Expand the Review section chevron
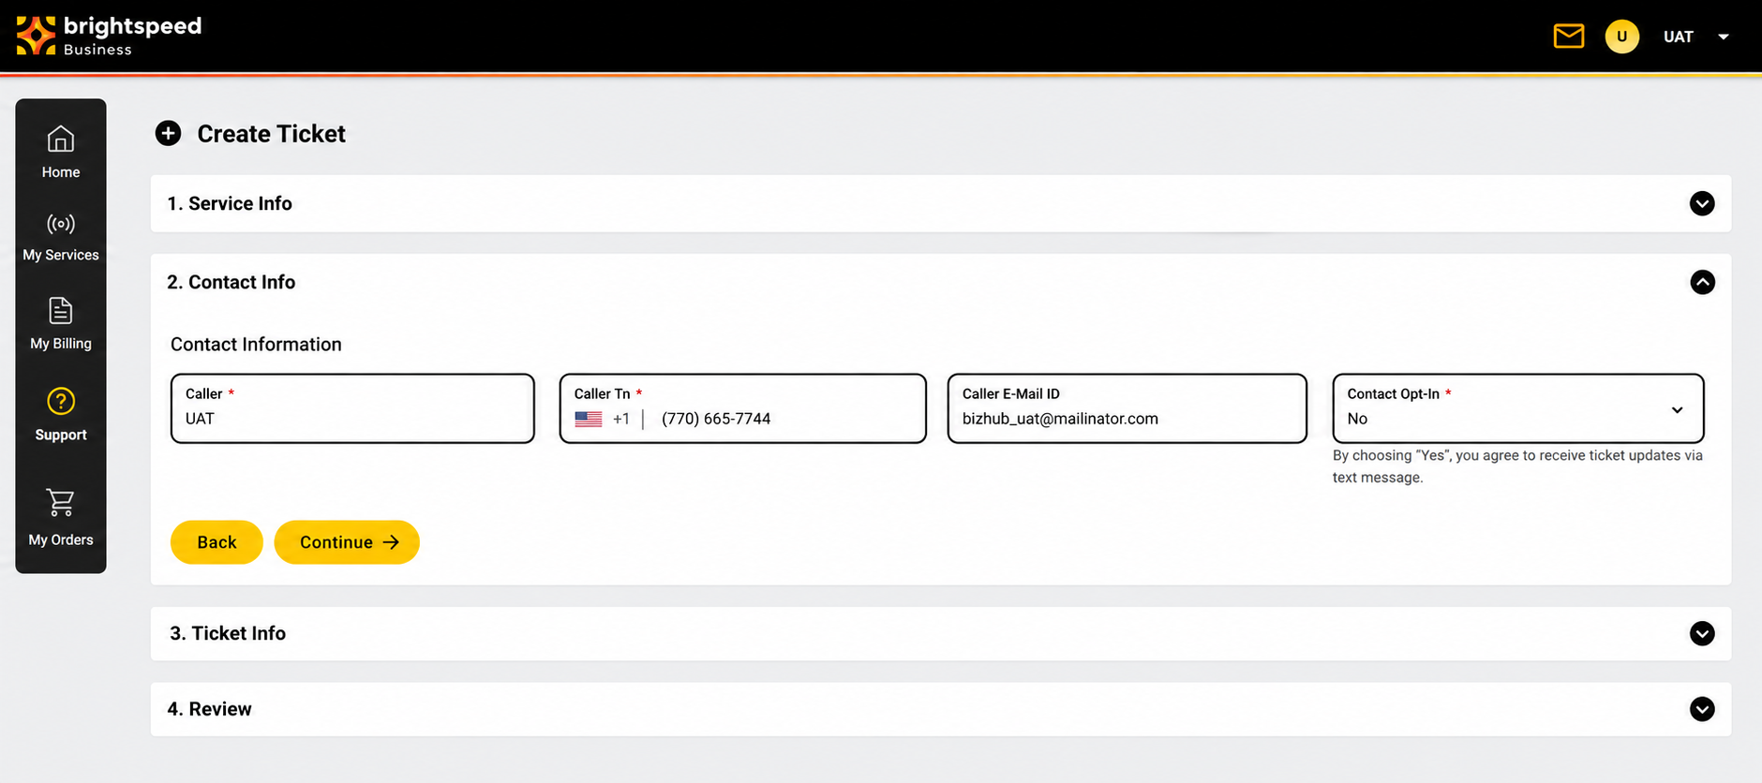Screen dimensions: 1762x783 (x=1702, y=709)
